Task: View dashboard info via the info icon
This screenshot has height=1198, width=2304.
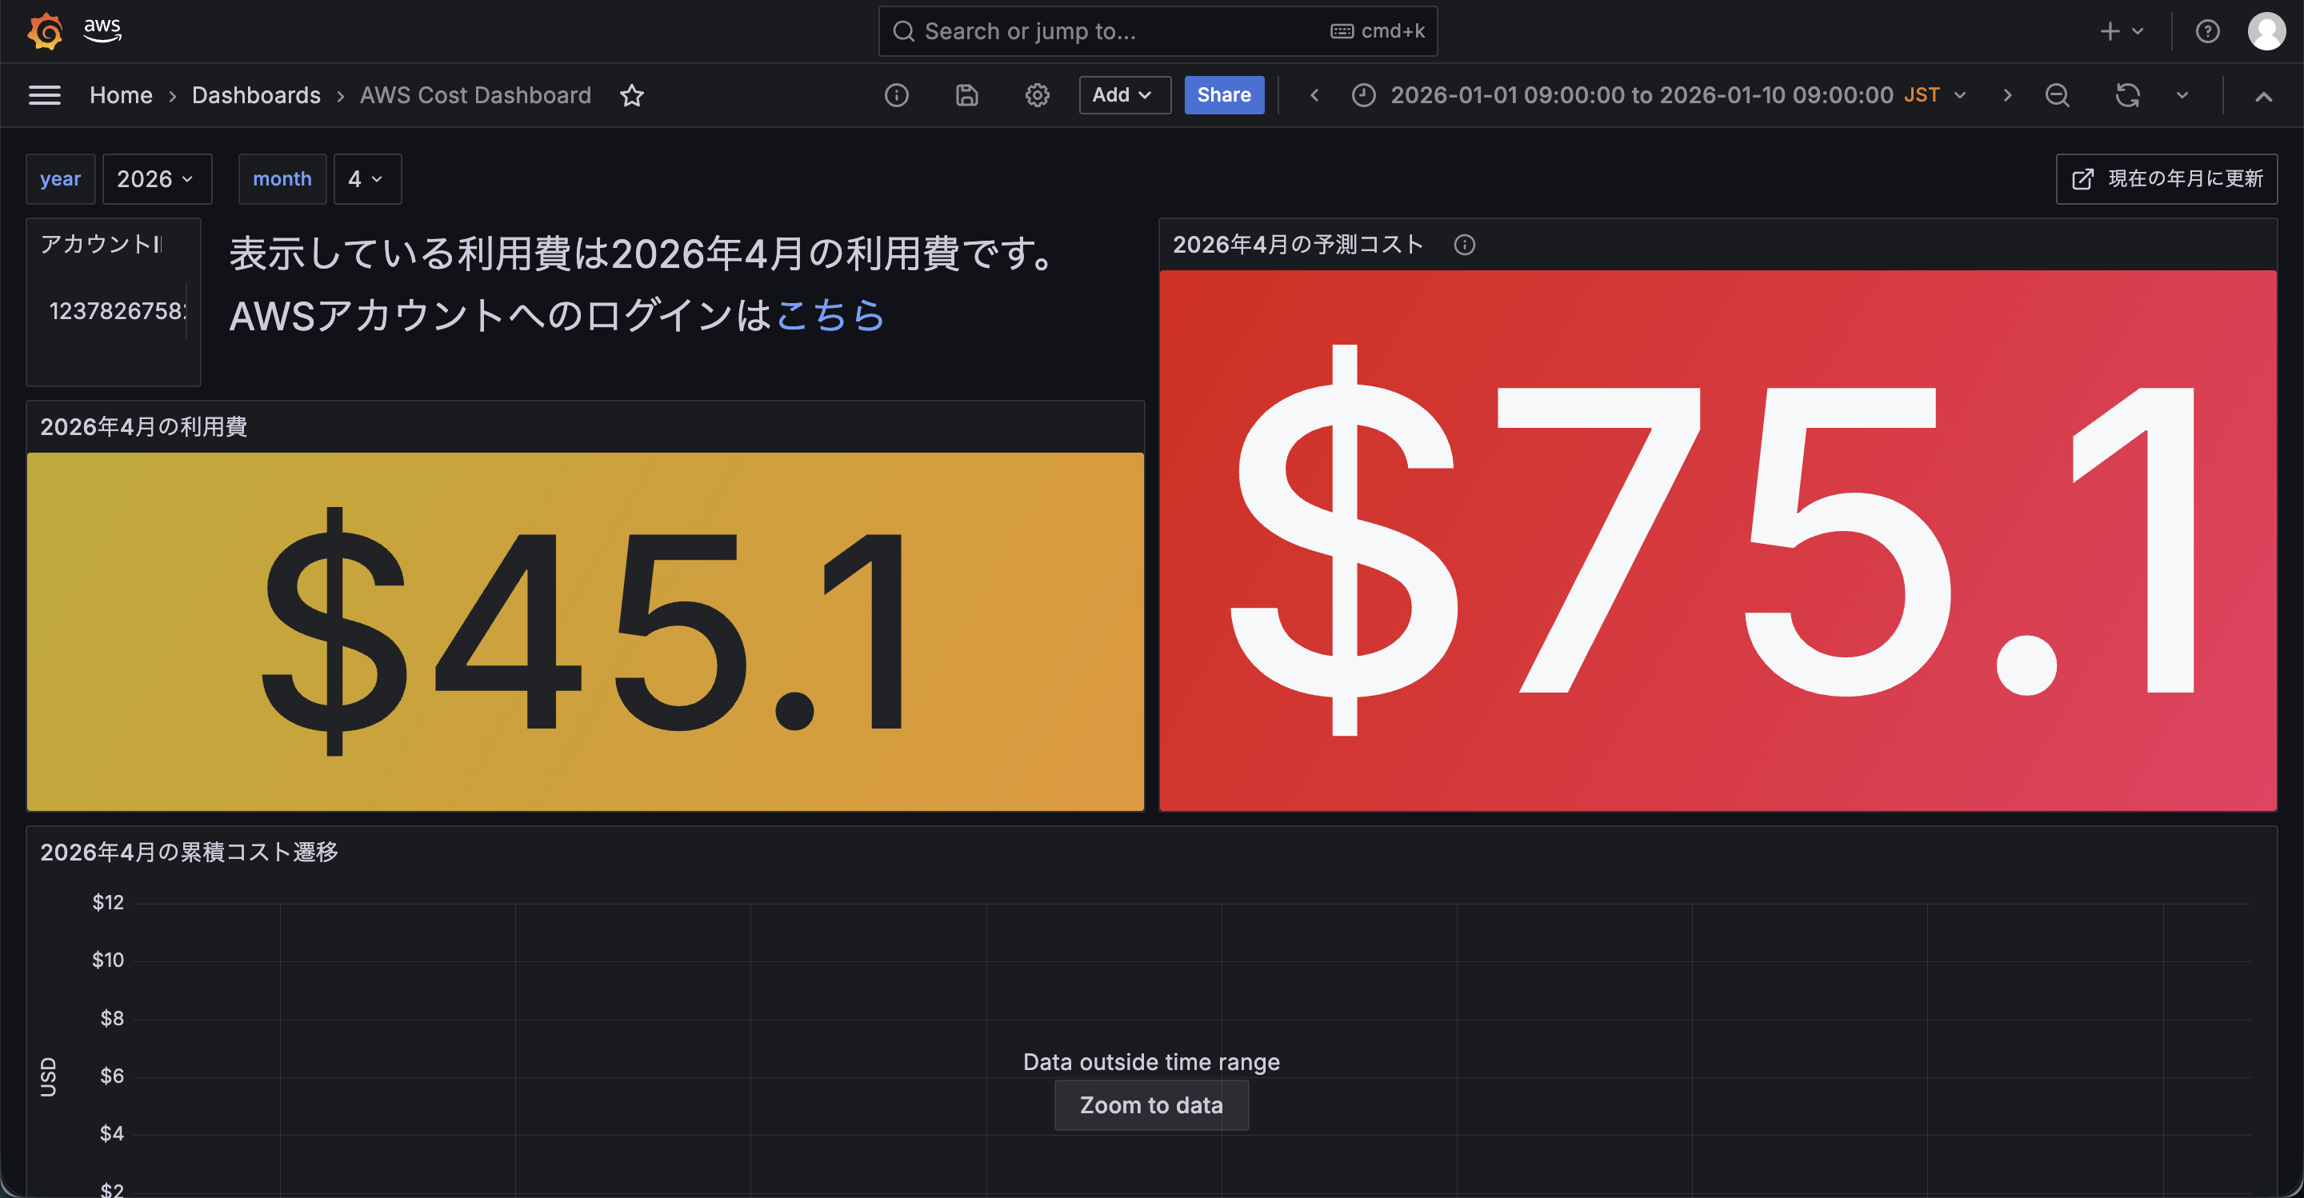Action: (897, 94)
